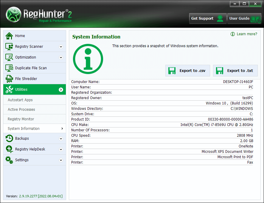Image resolution: width=264 pixels, height=203 pixels.
Task: Open the User Guide
Action: [244, 19]
